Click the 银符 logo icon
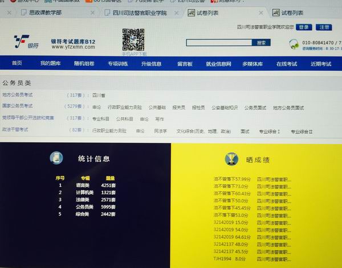Image resolution: width=342 pixels, height=268 pixels. (27, 42)
